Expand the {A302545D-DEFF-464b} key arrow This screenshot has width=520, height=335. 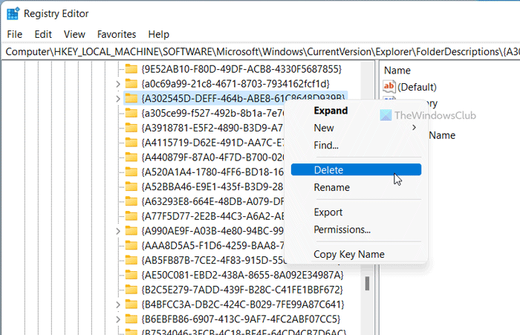coord(118,98)
